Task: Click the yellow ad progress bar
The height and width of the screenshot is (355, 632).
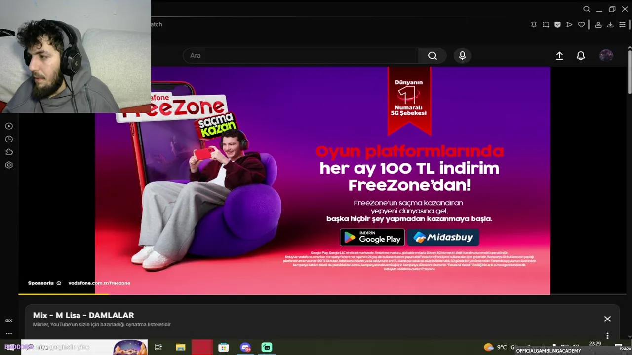Action: tap(64, 294)
